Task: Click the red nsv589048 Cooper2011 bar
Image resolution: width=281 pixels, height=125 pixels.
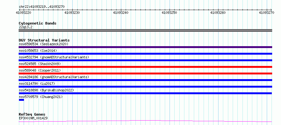Action: [145, 73]
